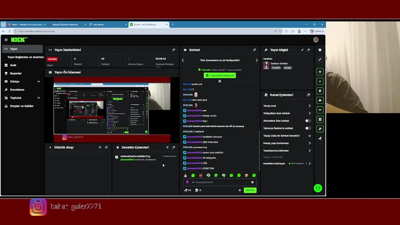Open the profile avatar menu

coord(316,40)
